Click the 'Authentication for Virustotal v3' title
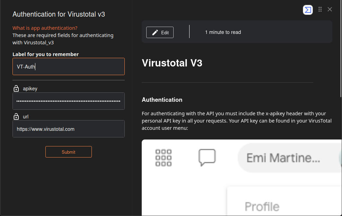 [59, 14]
